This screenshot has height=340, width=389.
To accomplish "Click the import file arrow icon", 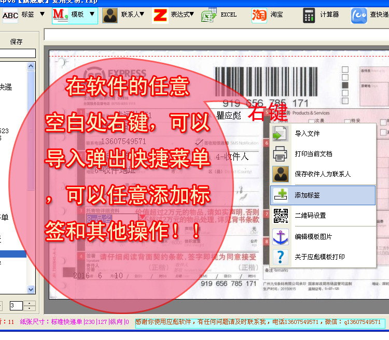I will coord(280,134).
